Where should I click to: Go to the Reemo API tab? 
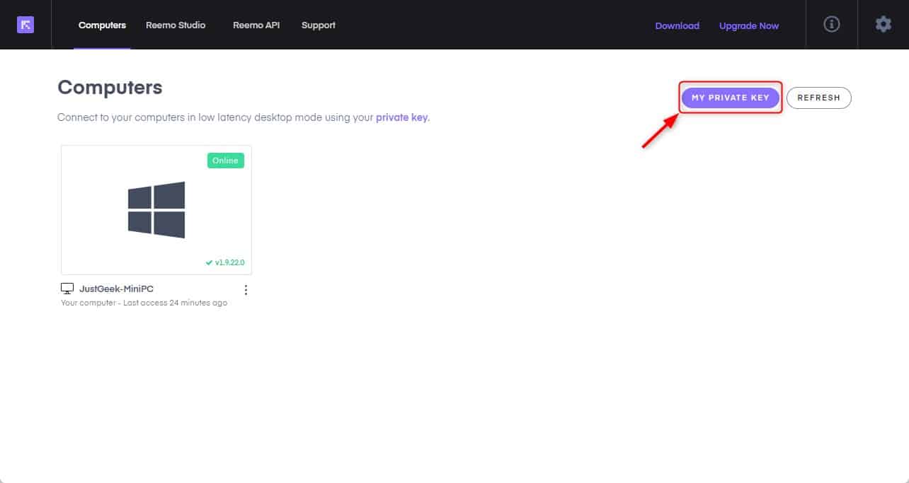click(x=256, y=25)
